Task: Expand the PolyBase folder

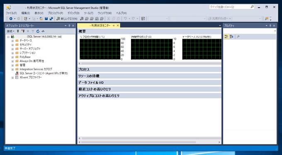Action: click(12, 57)
